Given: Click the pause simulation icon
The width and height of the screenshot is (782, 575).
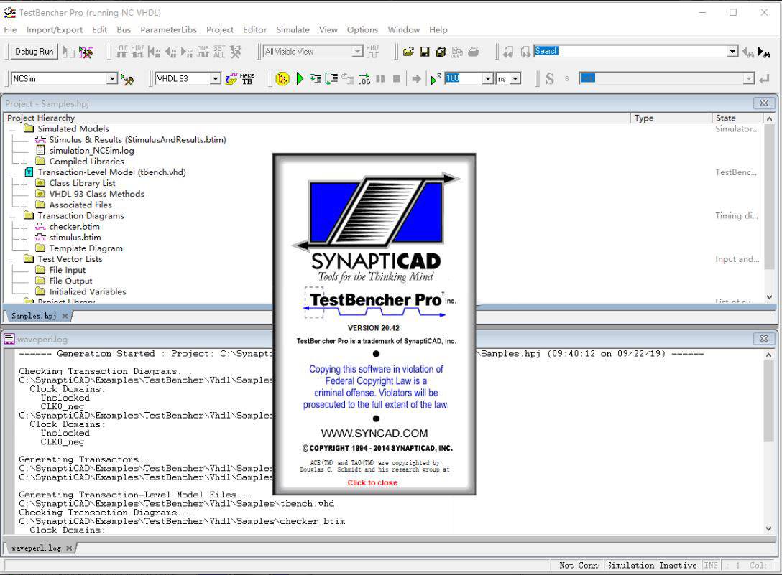Looking at the screenshot, I should pyautogui.click(x=380, y=79).
